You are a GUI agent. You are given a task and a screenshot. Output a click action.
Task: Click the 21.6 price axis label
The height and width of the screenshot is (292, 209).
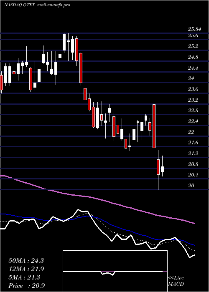tap(193, 143)
